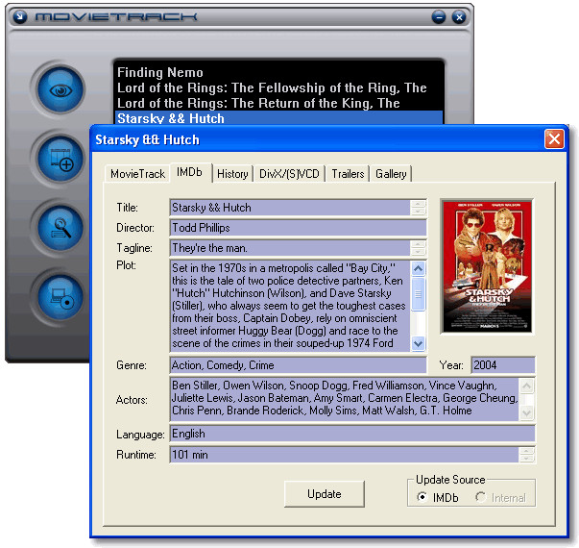
Task: Select the IMDb tab
Action: [x=190, y=172]
